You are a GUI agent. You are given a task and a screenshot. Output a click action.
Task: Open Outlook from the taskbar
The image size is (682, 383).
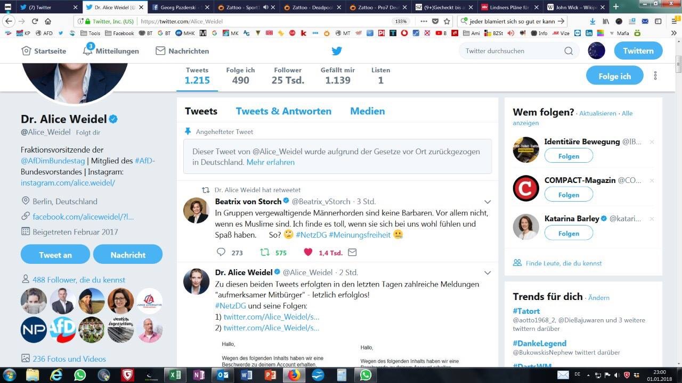pos(223,375)
